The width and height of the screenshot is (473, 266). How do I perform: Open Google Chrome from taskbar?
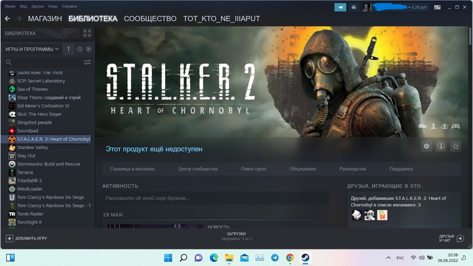click(x=290, y=258)
